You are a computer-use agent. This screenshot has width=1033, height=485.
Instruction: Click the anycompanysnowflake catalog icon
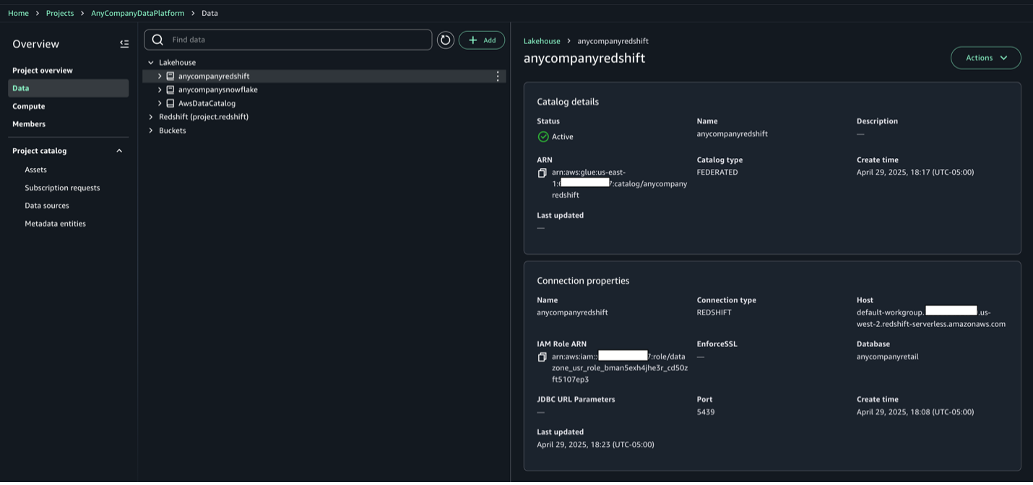(170, 89)
